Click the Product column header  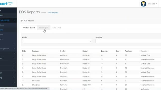point(35,51)
